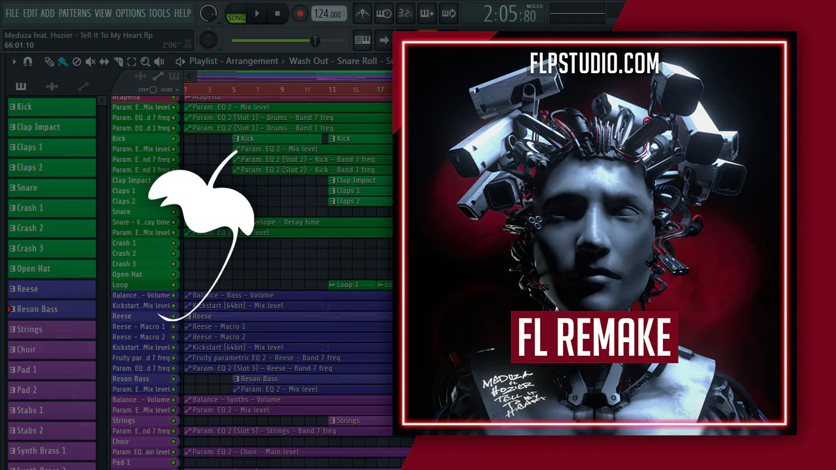Select the playlist Slip tool
Screen dimensions: 836x470
point(104,61)
